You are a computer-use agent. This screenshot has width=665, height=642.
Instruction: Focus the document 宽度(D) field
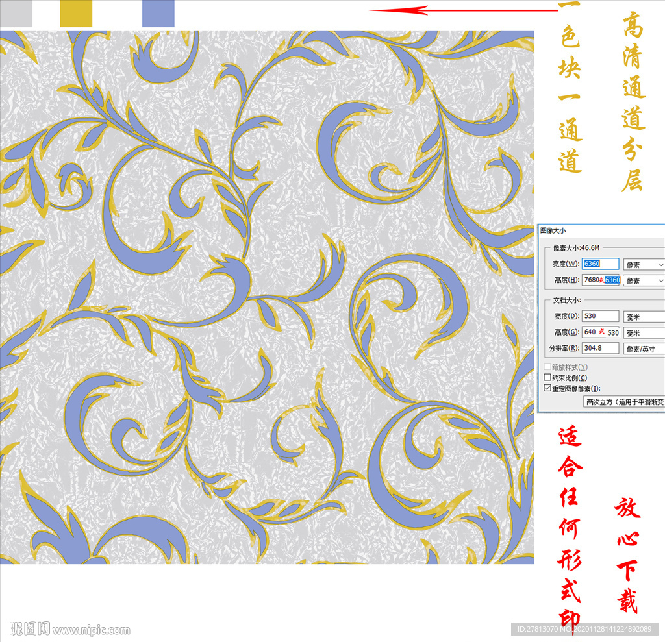(600, 316)
